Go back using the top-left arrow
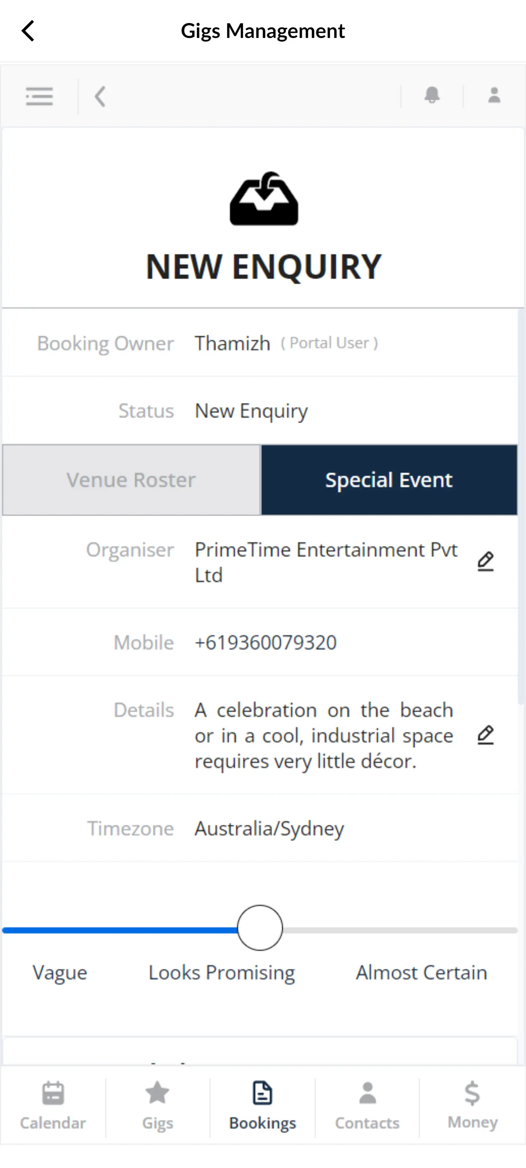The image size is (526, 1168). pos(28,30)
